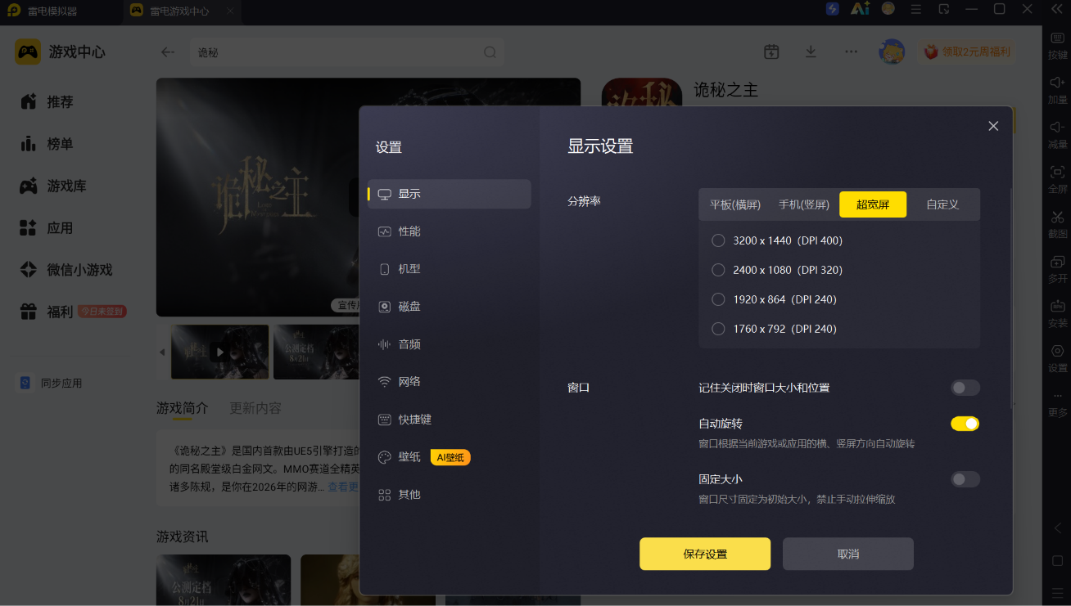Enable 记住关闭时窗口大小和位置 toggle
The width and height of the screenshot is (1071, 606).
[x=965, y=388]
